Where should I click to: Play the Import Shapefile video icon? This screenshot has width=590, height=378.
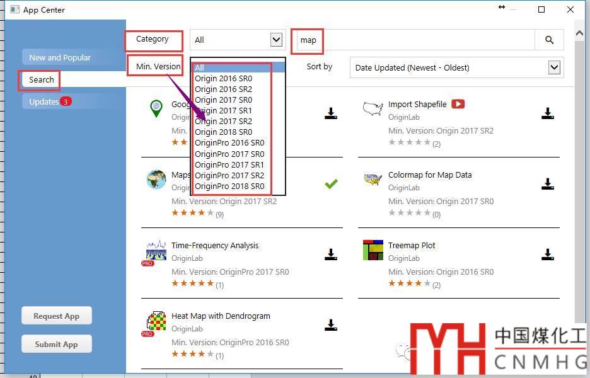[458, 104]
